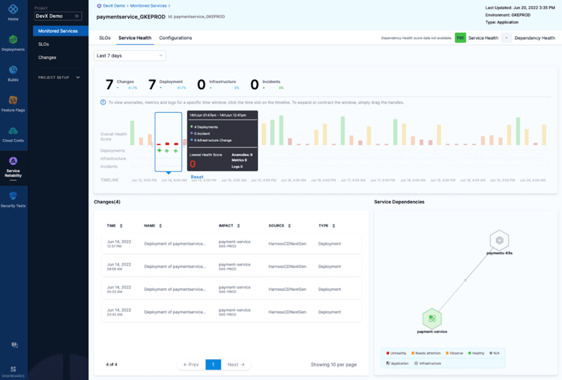Click the 0 Infrastructure summary count
562x380 pixels.
click(201, 85)
